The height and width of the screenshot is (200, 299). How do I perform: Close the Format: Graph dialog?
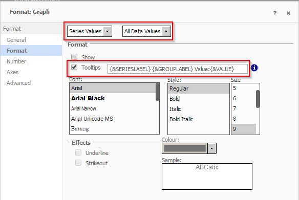pos(288,13)
